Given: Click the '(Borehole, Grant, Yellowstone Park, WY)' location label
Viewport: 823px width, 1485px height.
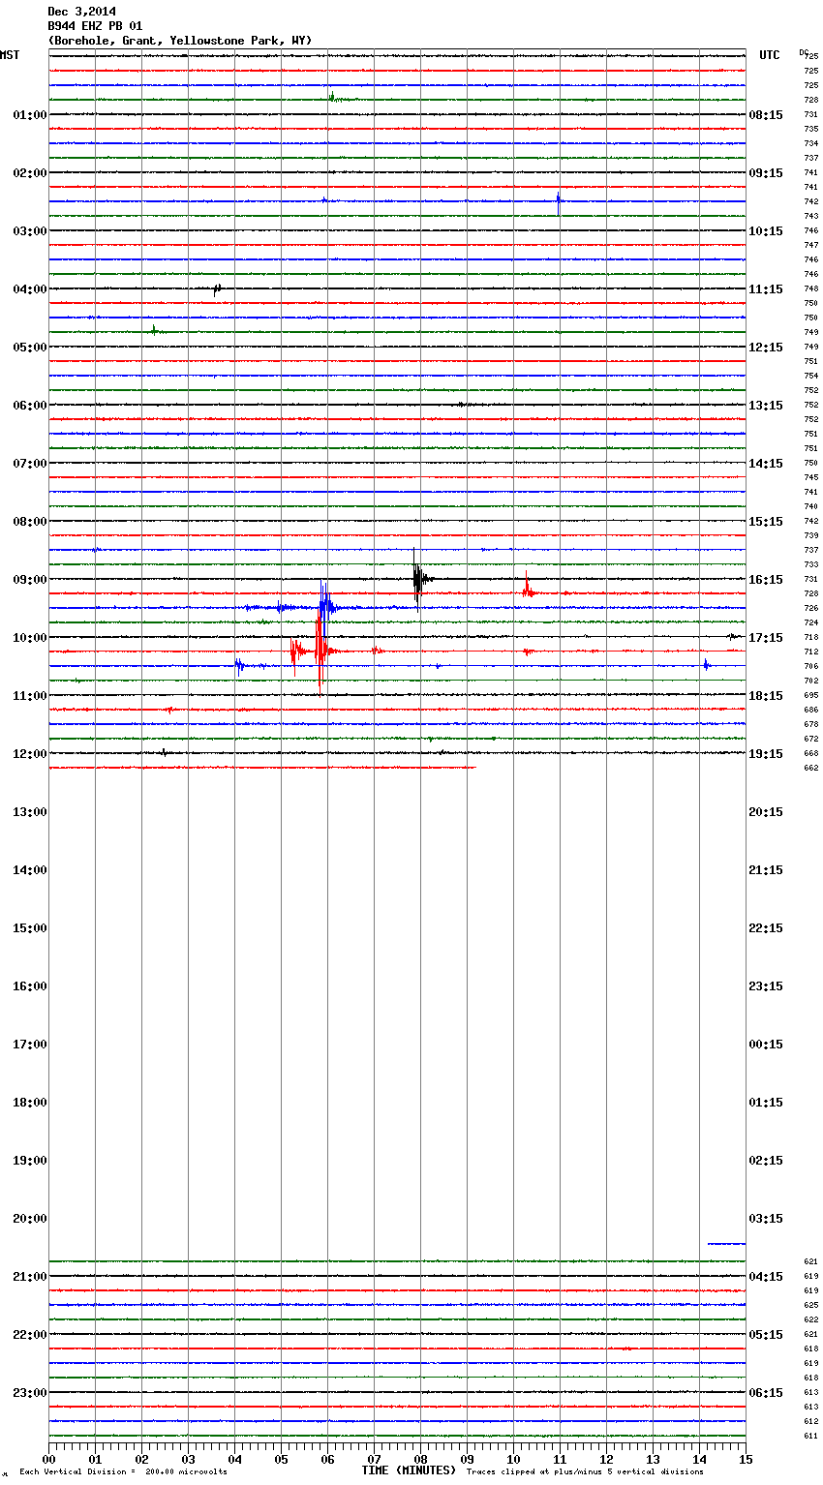Looking at the screenshot, I should (x=180, y=41).
